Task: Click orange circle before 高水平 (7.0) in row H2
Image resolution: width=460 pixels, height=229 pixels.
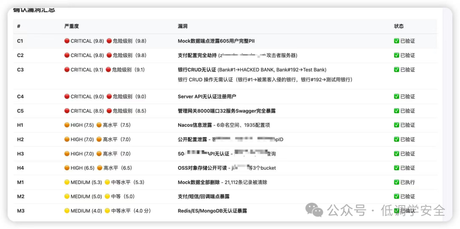Action: tap(99, 140)
